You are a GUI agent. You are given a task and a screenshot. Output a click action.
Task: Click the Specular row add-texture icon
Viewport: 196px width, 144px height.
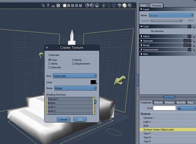point(189,41)
